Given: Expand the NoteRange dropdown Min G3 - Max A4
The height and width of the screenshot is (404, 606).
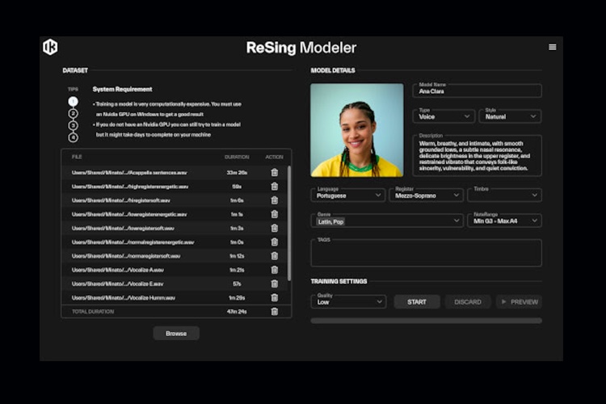Looking at the screenshot, I should click(x=504, y=221).
